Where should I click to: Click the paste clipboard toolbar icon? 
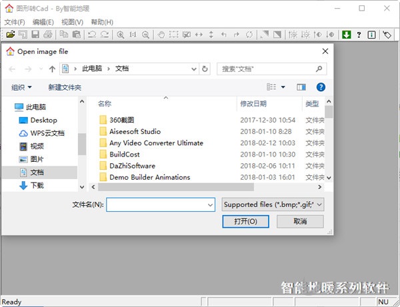(x=76, y=34)
